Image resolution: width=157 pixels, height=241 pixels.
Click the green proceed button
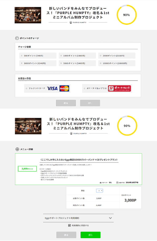90,235
